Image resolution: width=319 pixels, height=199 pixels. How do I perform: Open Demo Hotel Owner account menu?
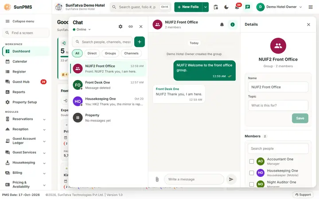(279, 7)
